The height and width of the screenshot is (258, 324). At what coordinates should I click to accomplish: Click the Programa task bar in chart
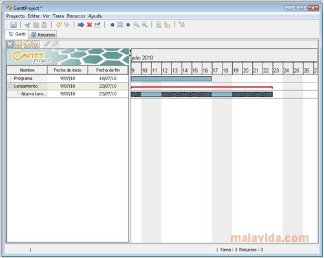[x=171, y=79]
